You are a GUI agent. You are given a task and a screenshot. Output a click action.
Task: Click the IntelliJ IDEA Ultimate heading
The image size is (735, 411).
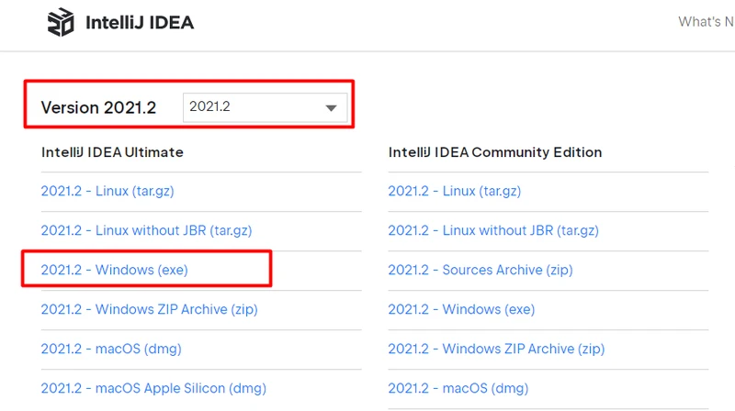pos(112,152)
